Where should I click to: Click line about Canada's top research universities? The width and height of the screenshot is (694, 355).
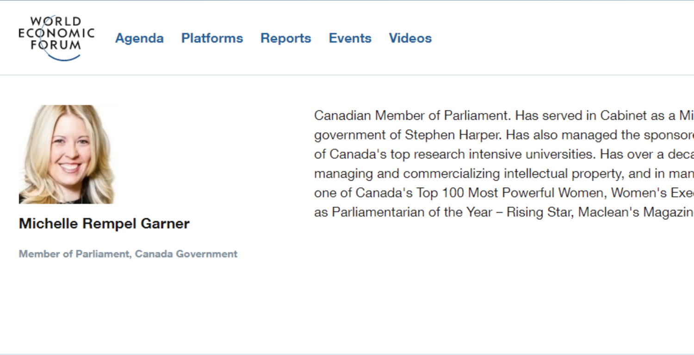pyautogui.click(x=504, y=154)
